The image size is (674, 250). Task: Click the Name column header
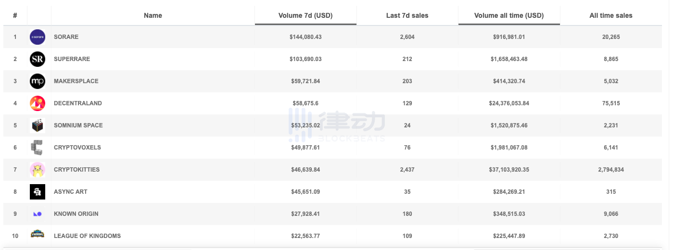(x=153, y=15)
